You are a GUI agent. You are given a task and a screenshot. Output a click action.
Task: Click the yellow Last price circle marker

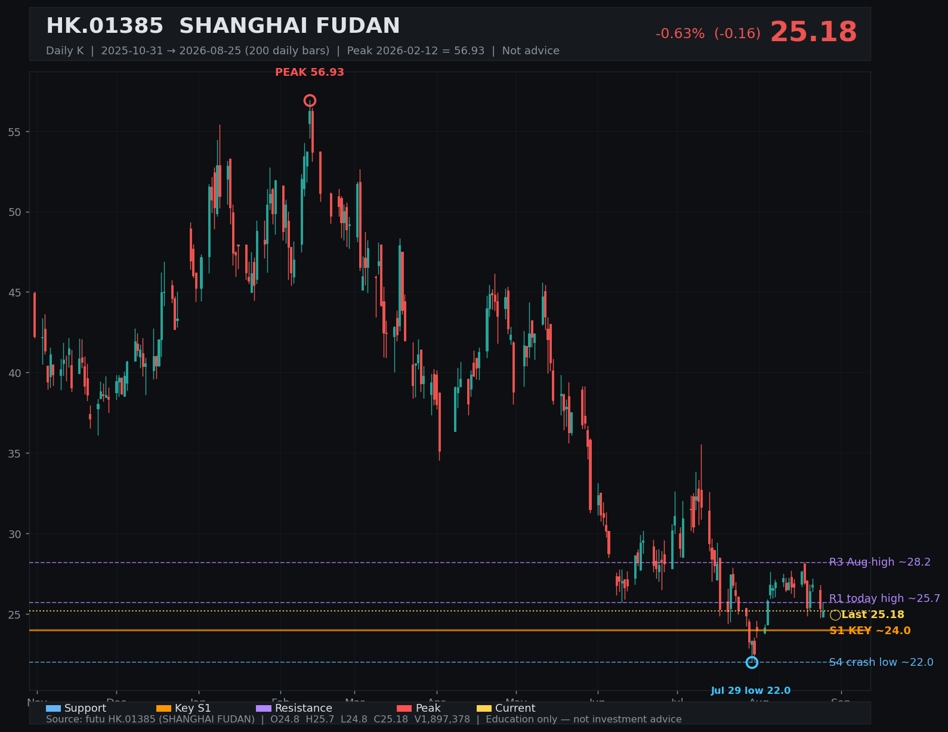[835, 615]
